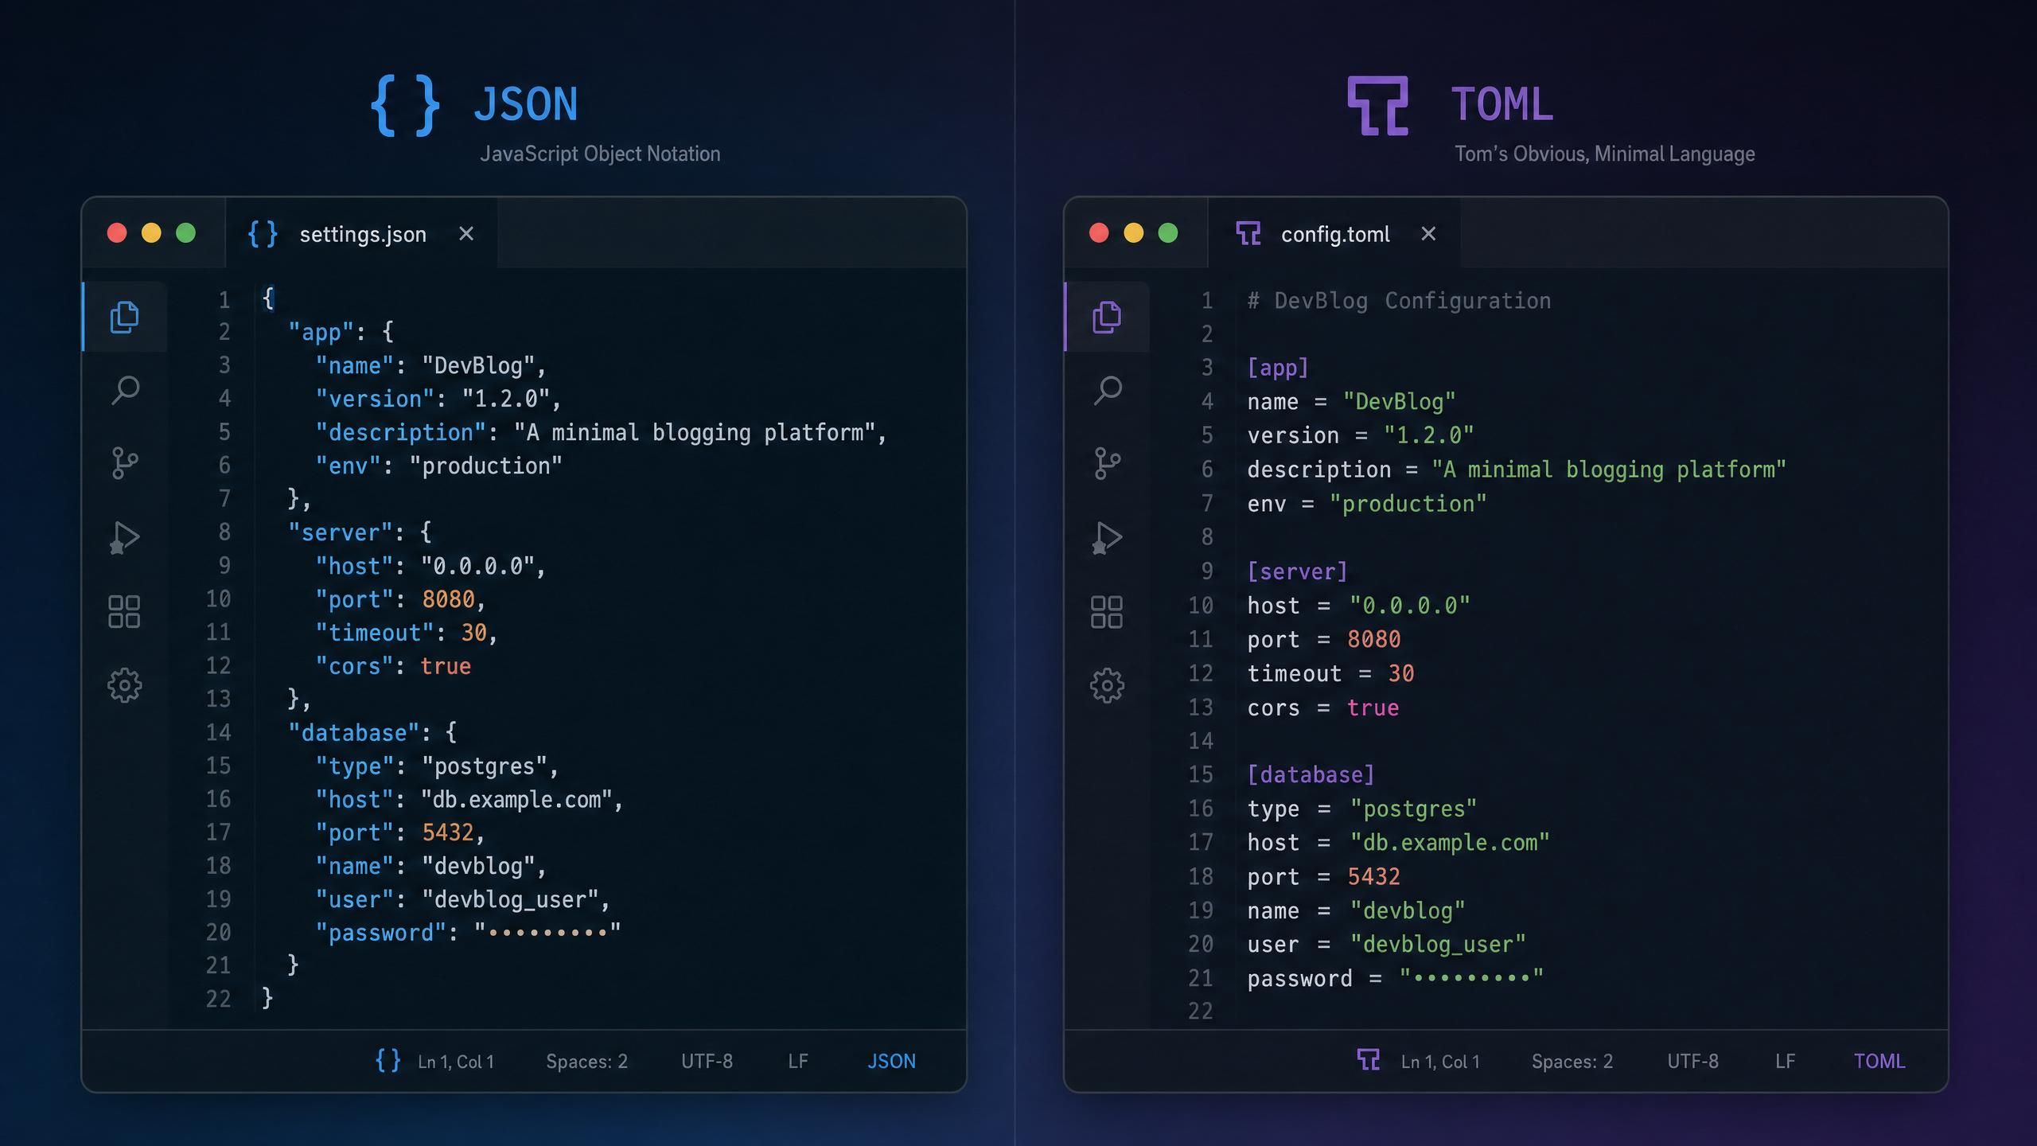Click the [app] table header in config.toml

1277,368
